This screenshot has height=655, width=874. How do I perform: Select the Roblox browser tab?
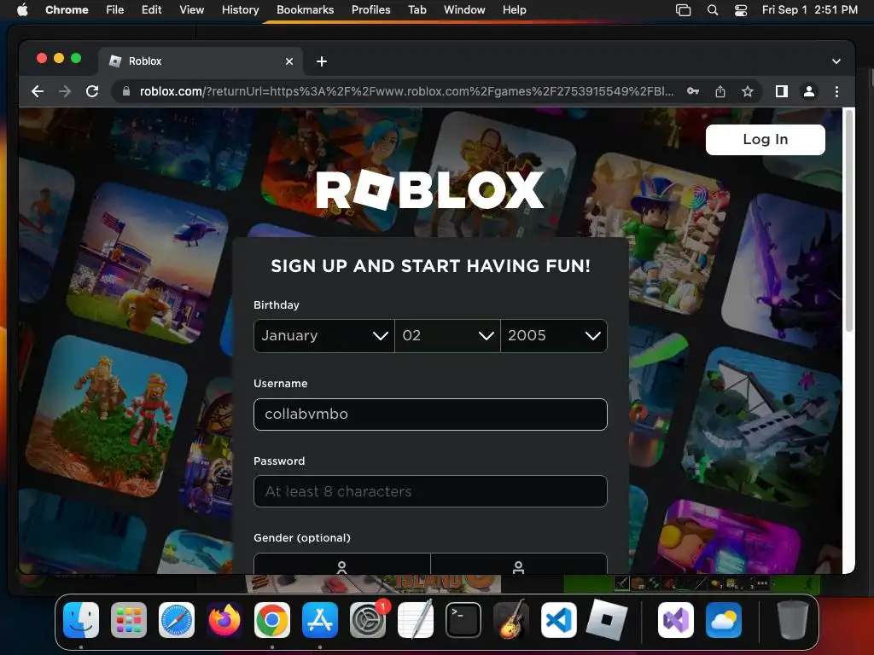pos(201,61)
